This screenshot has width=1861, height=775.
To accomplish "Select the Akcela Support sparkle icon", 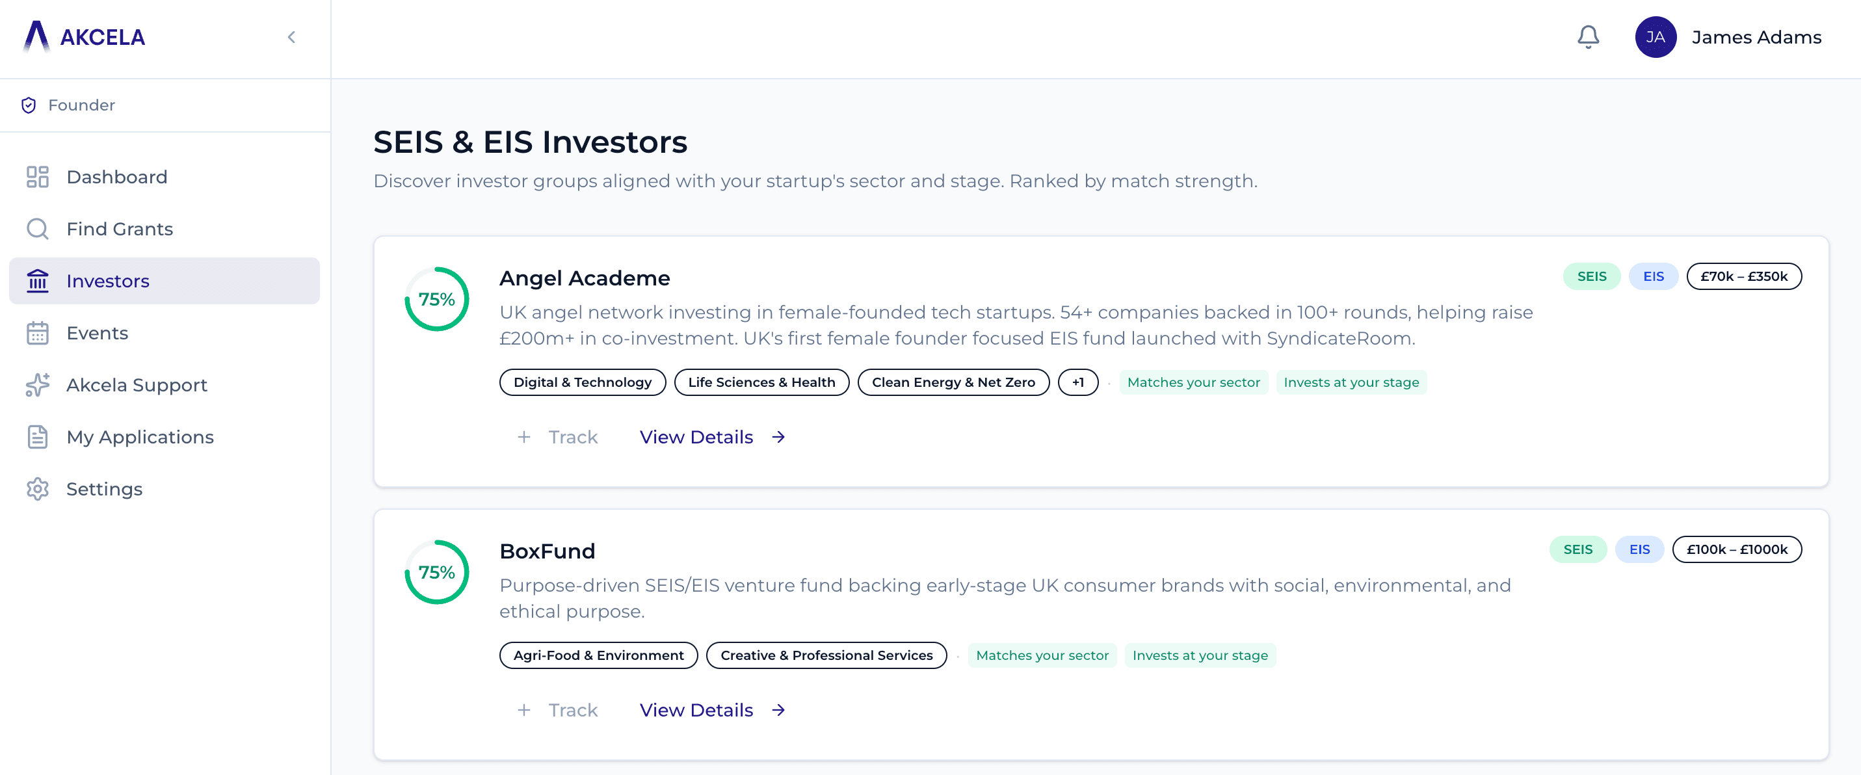I will click(37, 385).
